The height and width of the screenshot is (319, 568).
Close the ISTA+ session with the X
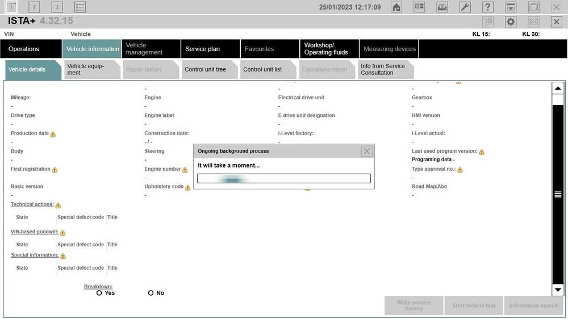[557, 22]
